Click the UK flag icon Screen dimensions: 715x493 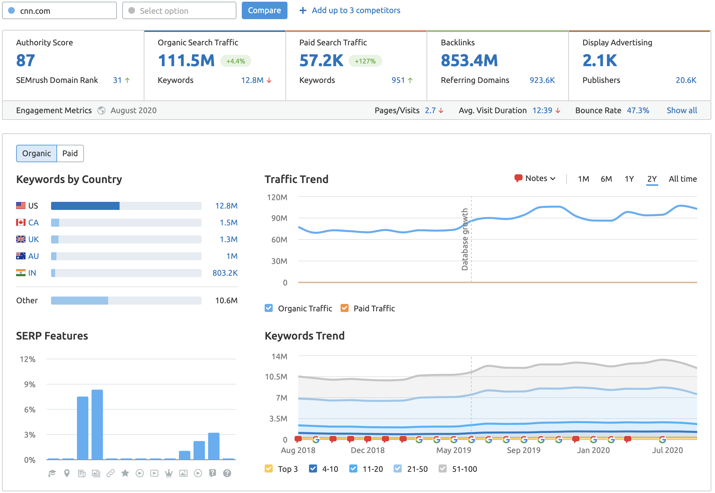[21, 239]
